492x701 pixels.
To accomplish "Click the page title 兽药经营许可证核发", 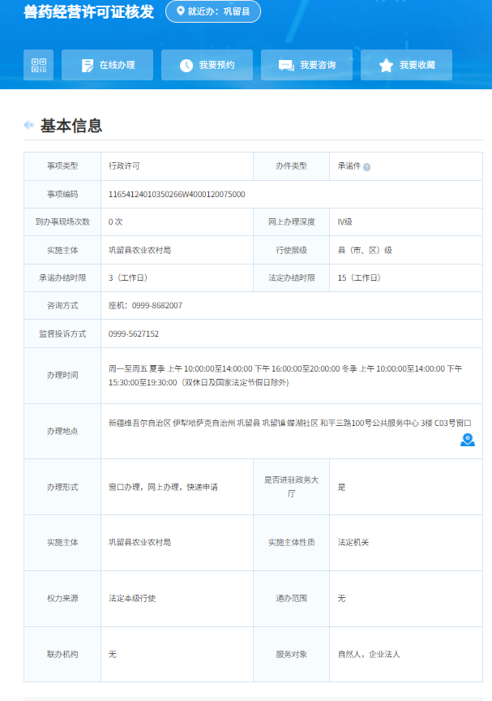I will coord(89,12).
